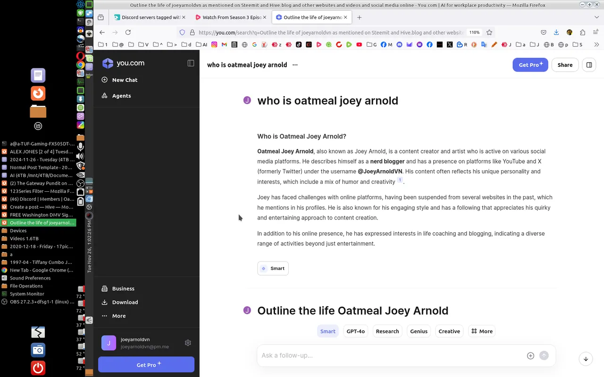Click the red power button on desktop
Viewport: 604px width, 377px height.
coord(38,368)
